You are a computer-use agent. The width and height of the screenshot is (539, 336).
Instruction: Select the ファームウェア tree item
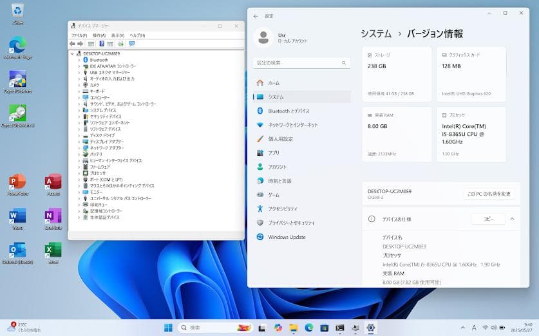point(100,167)
